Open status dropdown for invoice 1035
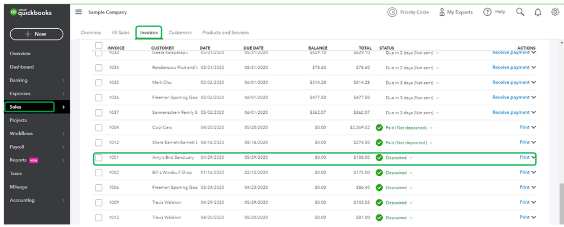Screen dimensions: 564x227 click(438, 83)
